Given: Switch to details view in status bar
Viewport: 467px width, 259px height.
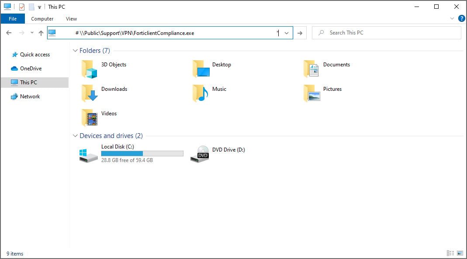Looking at the screenshot, I should pyautogui.click(x=450, y=253).
